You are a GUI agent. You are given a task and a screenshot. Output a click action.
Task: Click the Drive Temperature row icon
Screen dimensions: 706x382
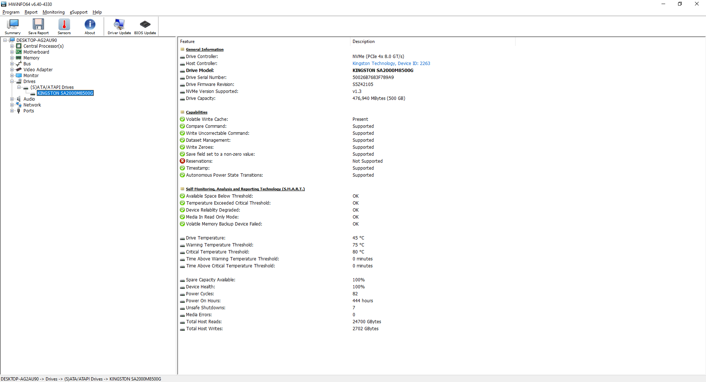pyautogui.click(x=182, y=238)
